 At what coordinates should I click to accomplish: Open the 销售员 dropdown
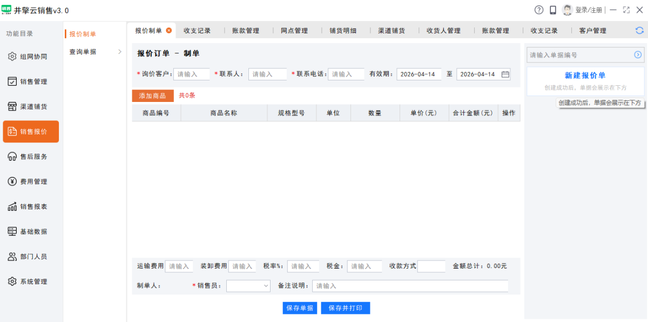point(248,286)
